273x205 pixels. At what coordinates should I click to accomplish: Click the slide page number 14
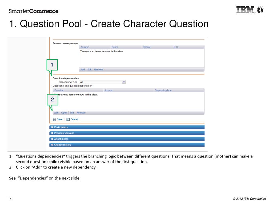click(10, 199)
